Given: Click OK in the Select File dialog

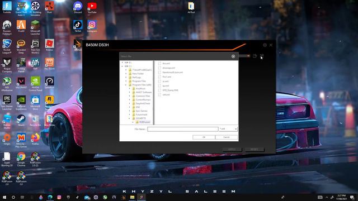Looking at the screenshot, I should [x=204, y=137].
